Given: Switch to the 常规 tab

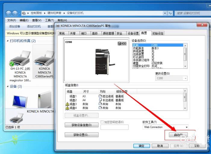Looking at the screenshot, I should point(63,33).
